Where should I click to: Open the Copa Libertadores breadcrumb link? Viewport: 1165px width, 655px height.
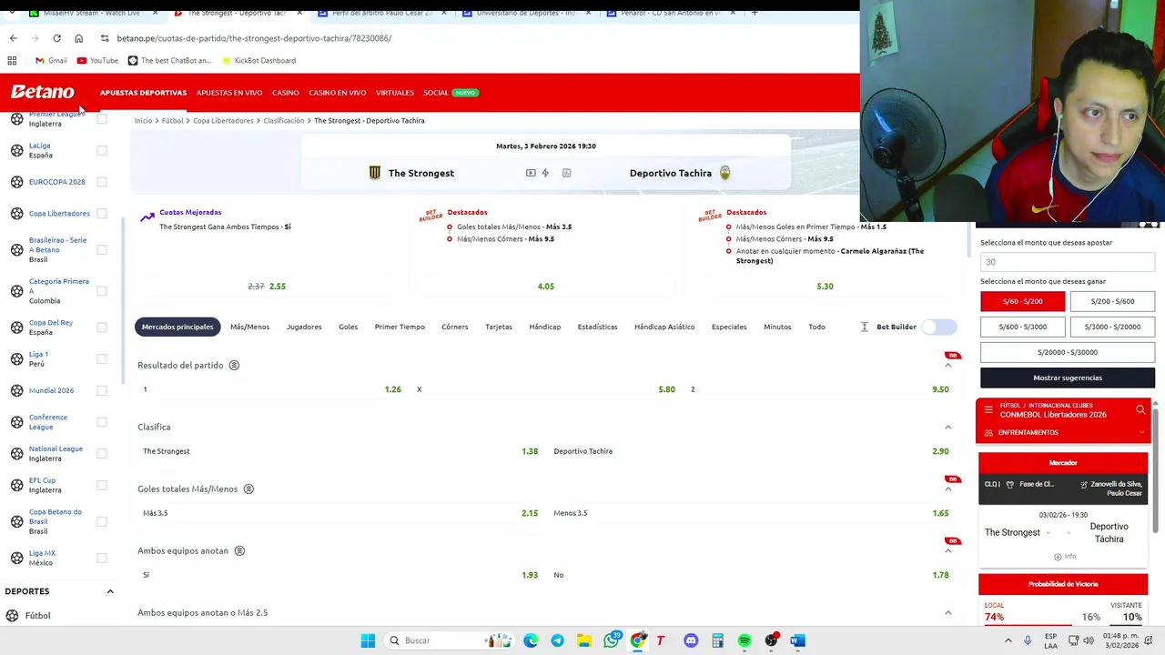pos(223,120)
